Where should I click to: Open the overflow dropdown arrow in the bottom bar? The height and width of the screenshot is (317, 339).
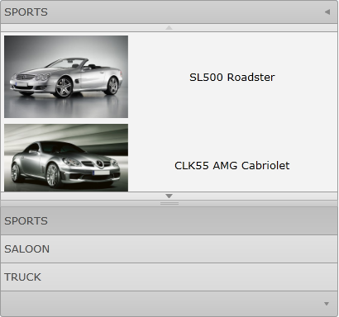(x=327, y=304)
